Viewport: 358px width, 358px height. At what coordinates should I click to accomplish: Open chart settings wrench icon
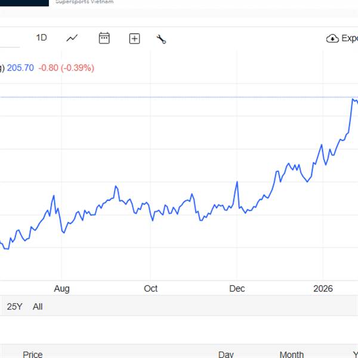coord(161,39)
